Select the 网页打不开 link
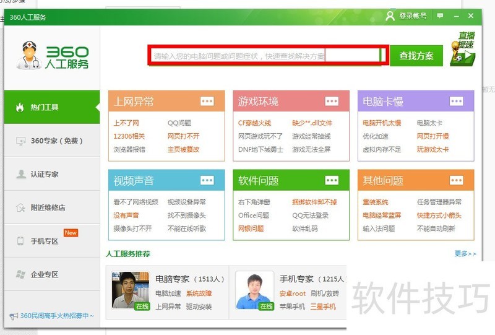Image resolution: width=495 pixels, height=335 pixels. point(183,136)
